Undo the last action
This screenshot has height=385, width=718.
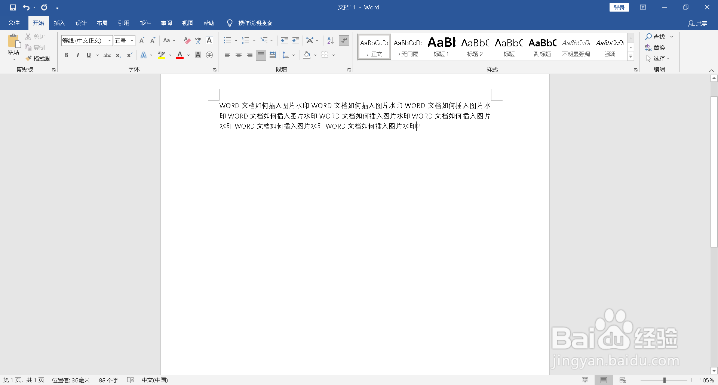26,7
